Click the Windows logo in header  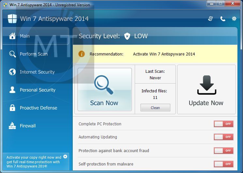pyautogui.click(x=12, y=19)
